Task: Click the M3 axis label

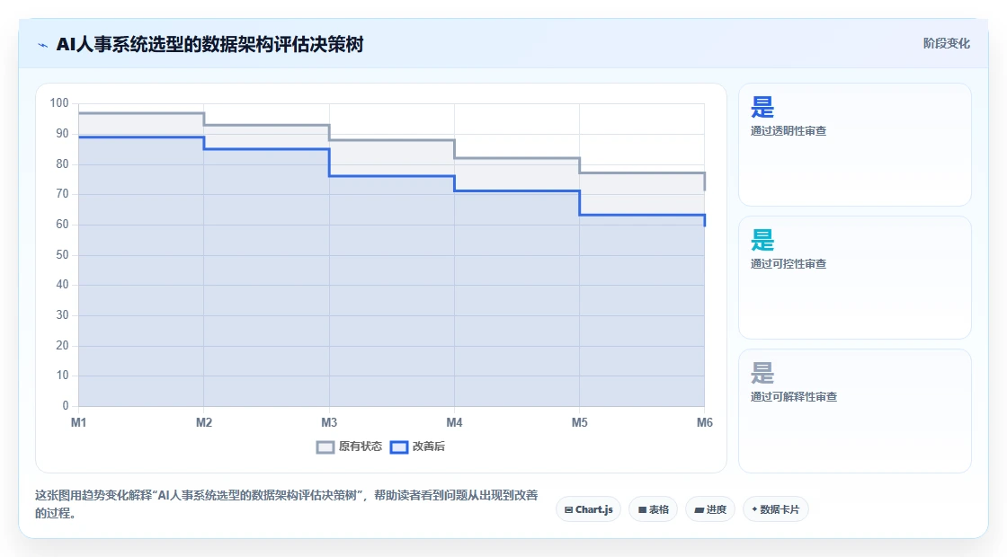Action: click(329, 423)
